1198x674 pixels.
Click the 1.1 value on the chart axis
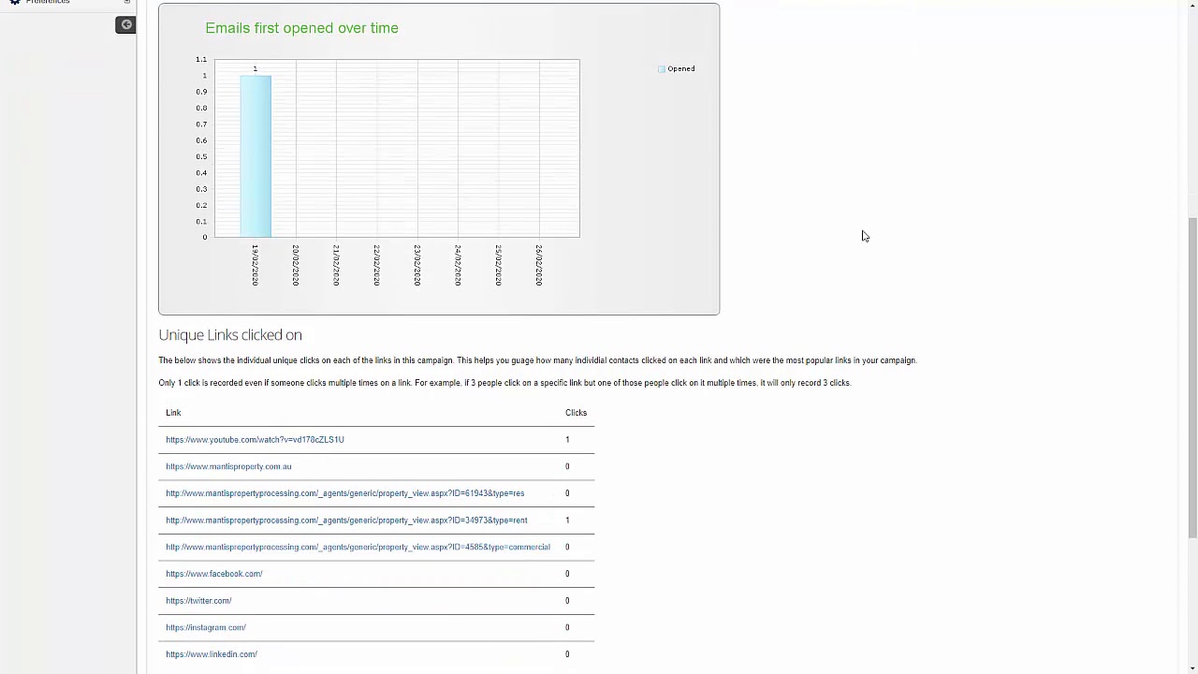[201, 60]
